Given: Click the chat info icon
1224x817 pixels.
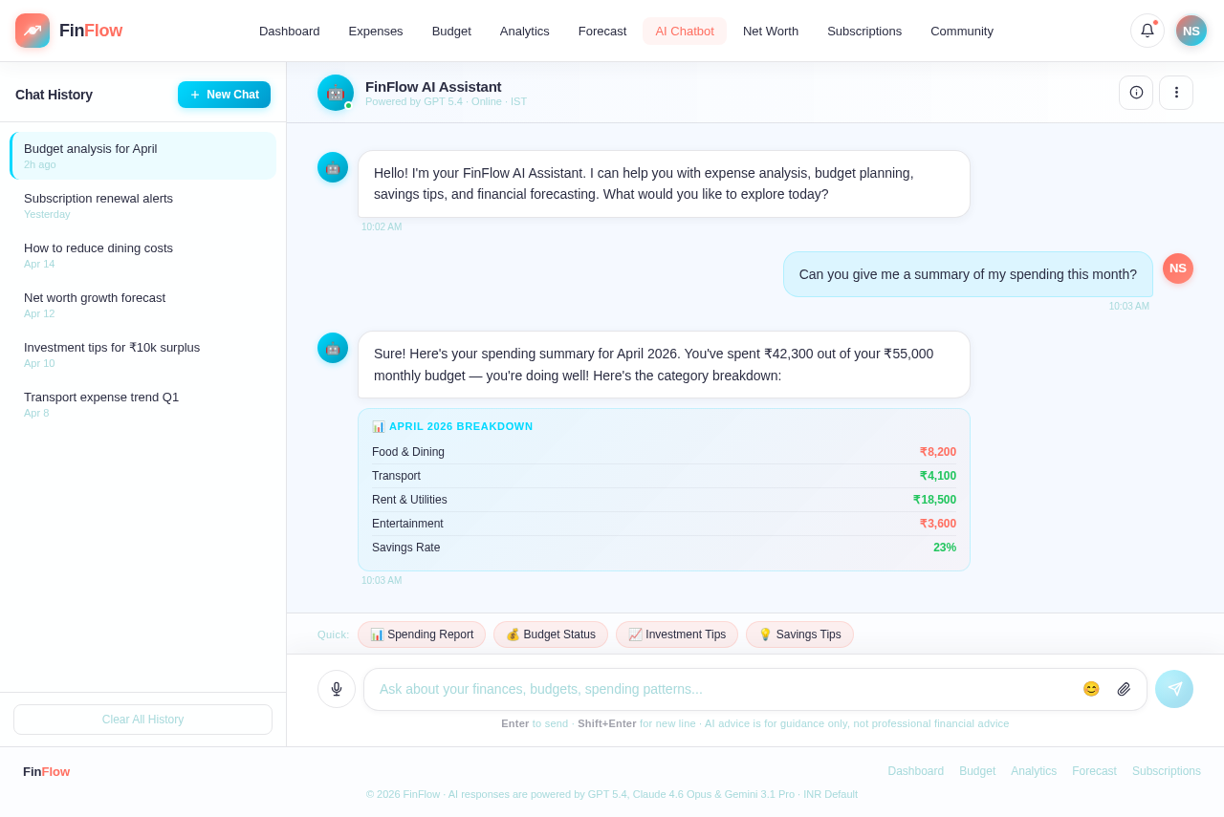Looking at the screenshot, I should tap(1136, 93).
